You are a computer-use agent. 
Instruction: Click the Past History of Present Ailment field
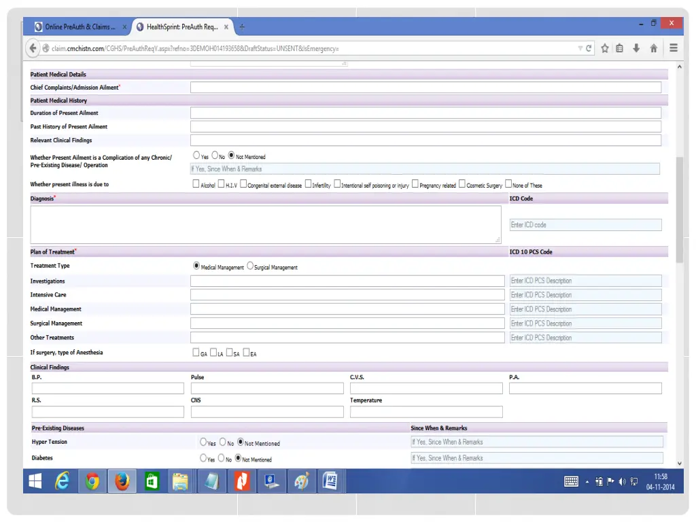tap(425, 126)
